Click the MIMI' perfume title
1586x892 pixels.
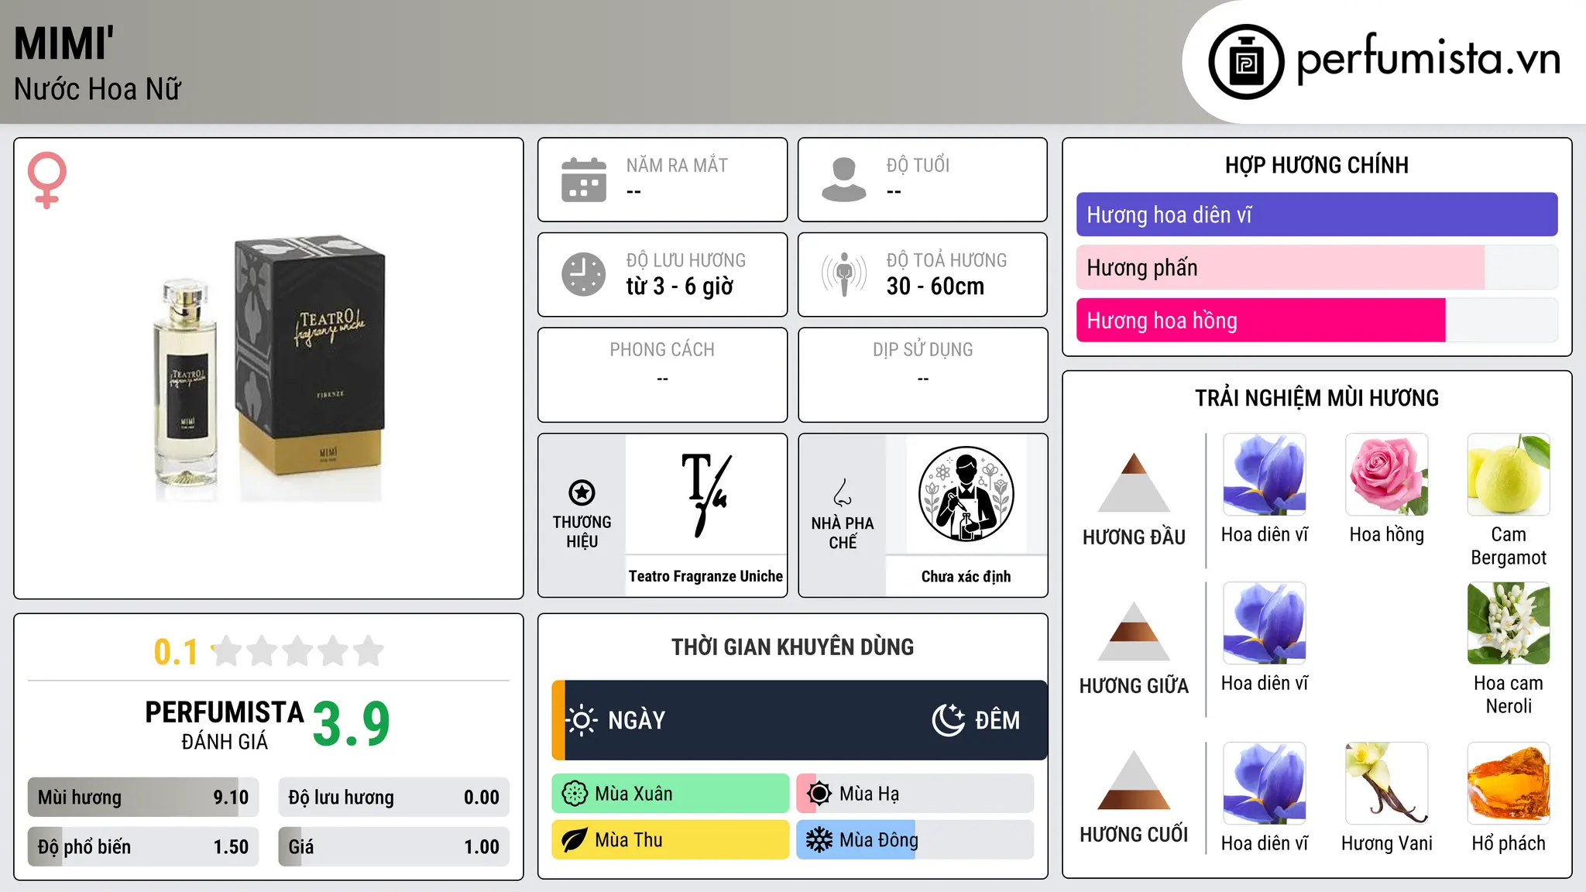64,43
